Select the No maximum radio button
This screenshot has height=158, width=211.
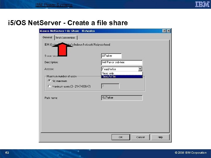coord(50,81)
